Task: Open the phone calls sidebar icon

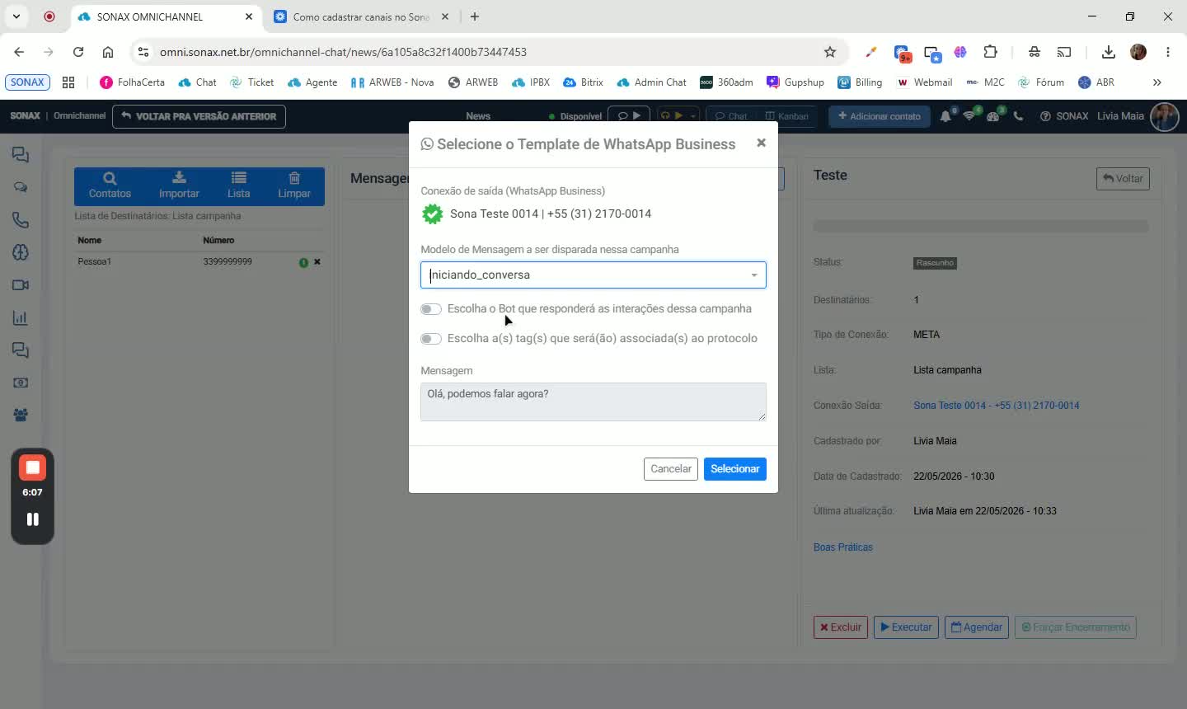Action: [21, 220]
